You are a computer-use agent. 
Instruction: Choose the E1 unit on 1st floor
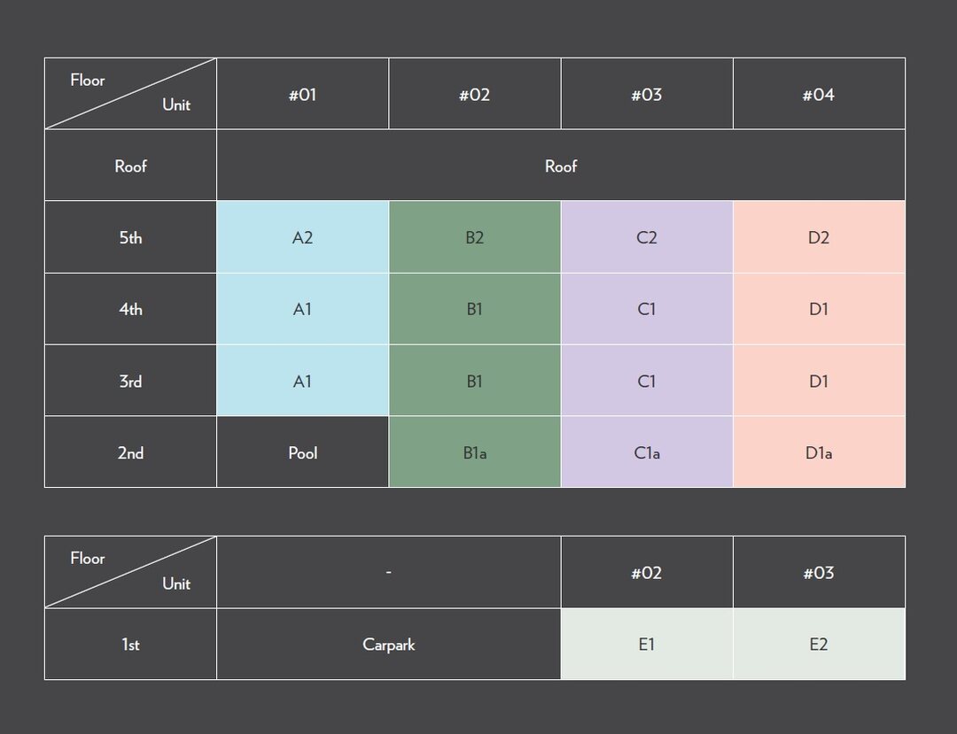(x=647, y=644)
